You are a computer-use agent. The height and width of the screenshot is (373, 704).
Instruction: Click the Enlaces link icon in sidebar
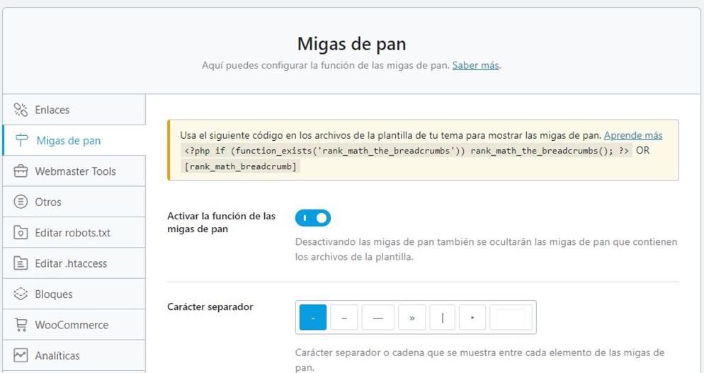[21, 110]
